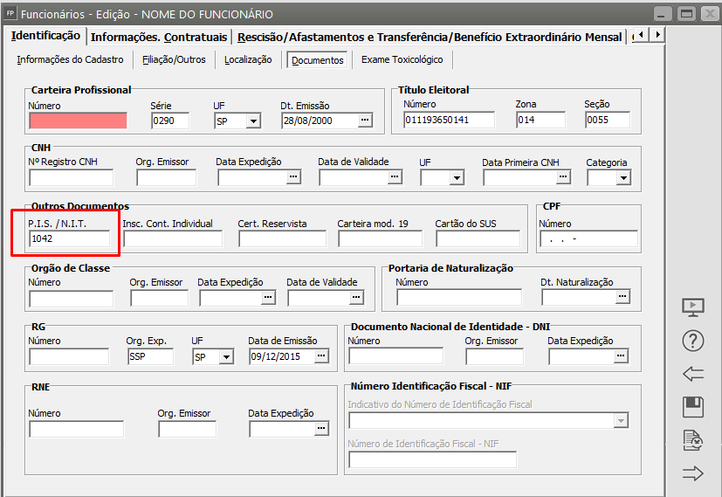The image size is (722, 497).
Task: Open date picker for Carteira Profissional Dt. Emissão
Action: [x=365, y=121]
